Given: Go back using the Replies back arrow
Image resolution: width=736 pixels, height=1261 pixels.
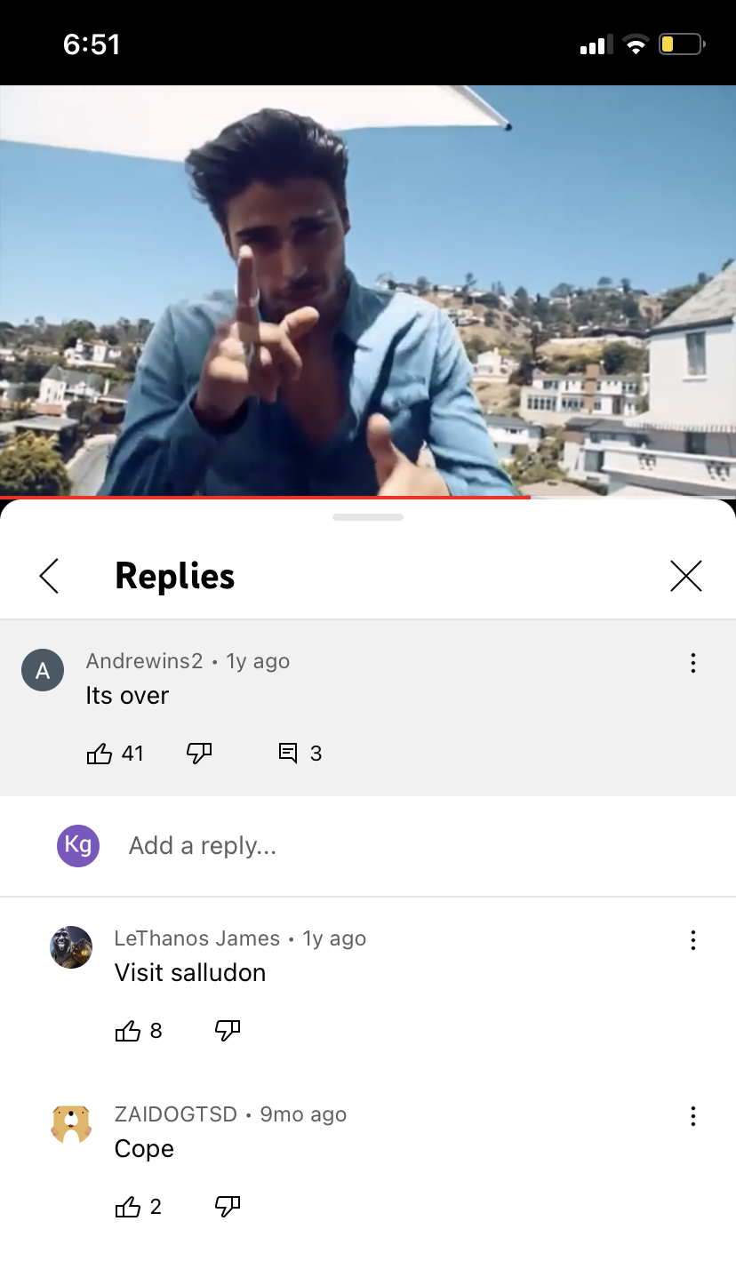Looking at the screenshot, I should click(x=50, y=576).
